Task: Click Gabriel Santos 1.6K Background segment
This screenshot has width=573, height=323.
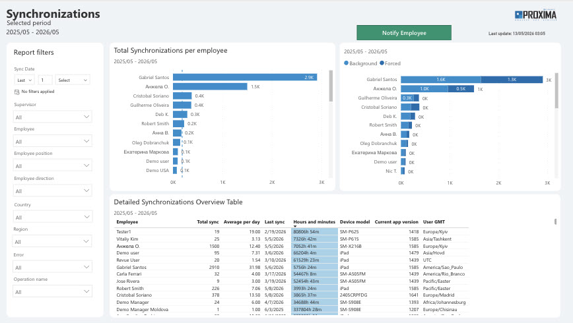Action: pyautogui.click(x=441, y=80)
